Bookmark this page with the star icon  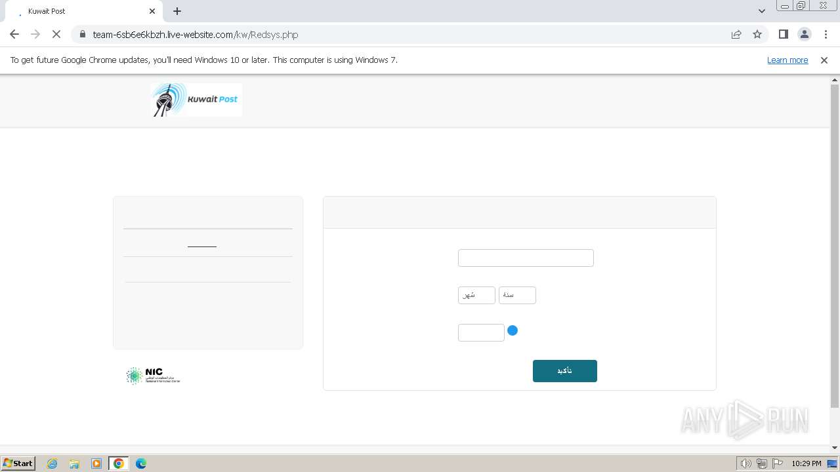pos(757,34)
